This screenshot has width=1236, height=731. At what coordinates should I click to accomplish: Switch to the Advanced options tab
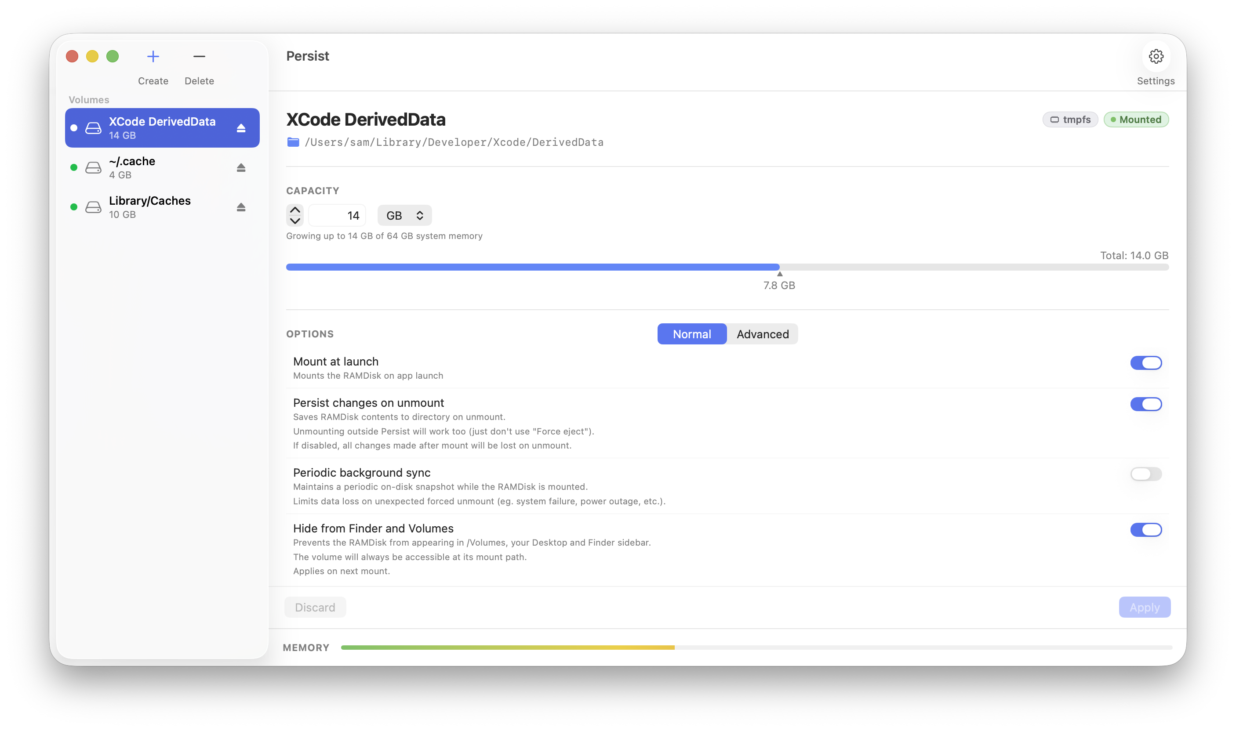click(763, 334)
